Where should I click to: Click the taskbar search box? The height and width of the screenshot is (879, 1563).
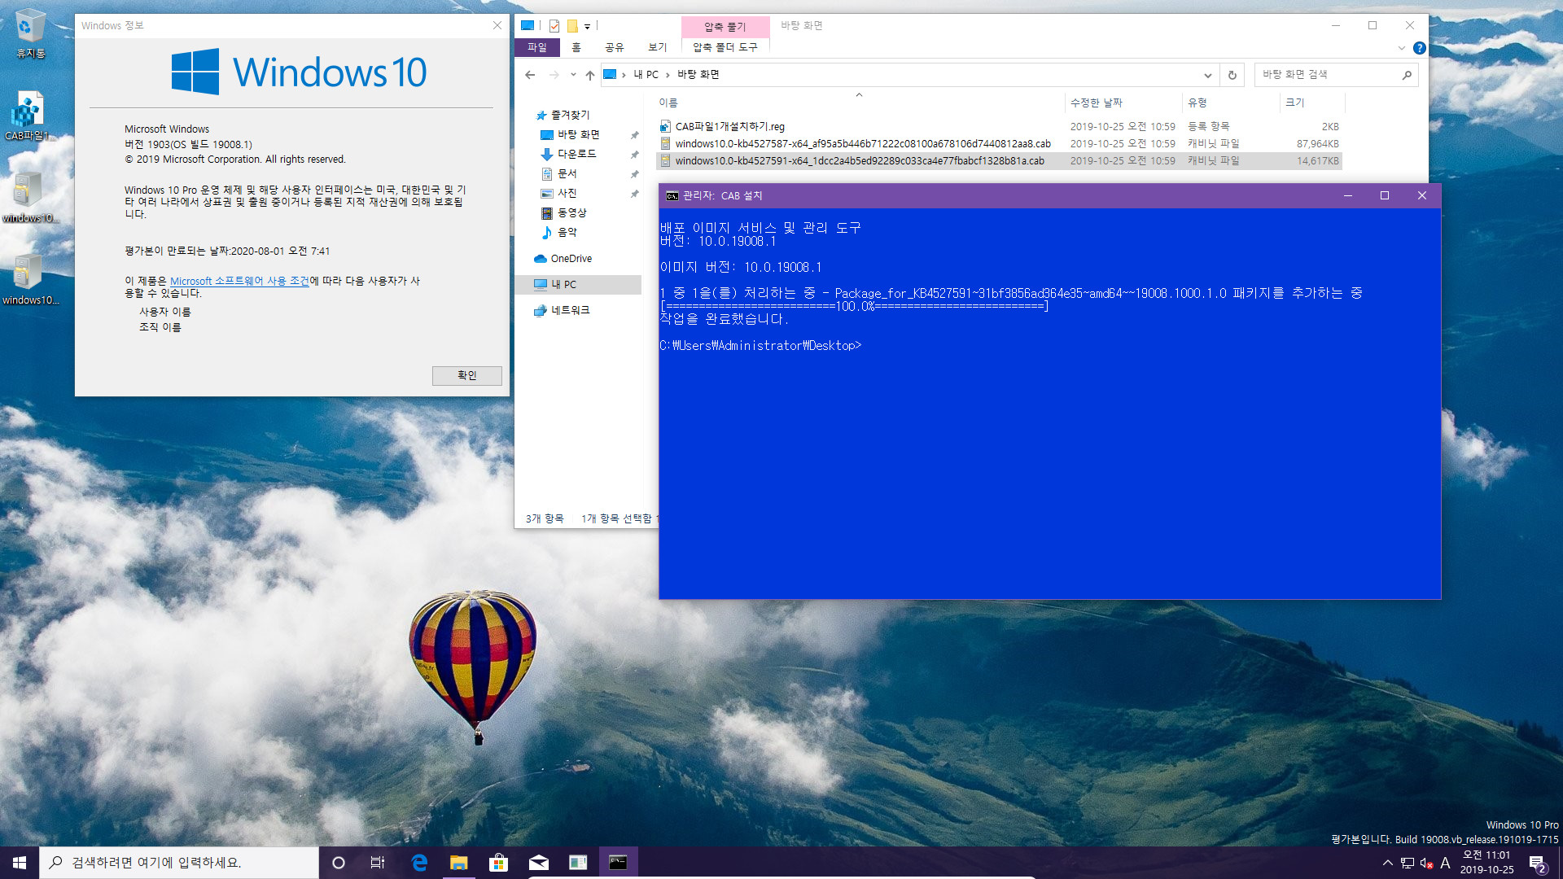(179, 863)
